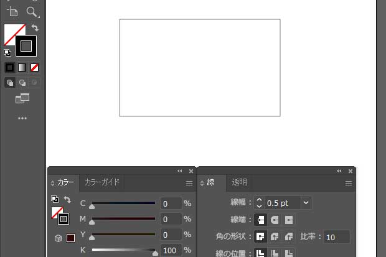The image size is (386, 257).
Task: Click the M value field
Action: tap(171, 219)
